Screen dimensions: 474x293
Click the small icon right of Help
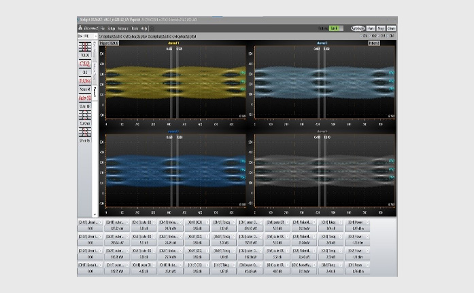152,28
